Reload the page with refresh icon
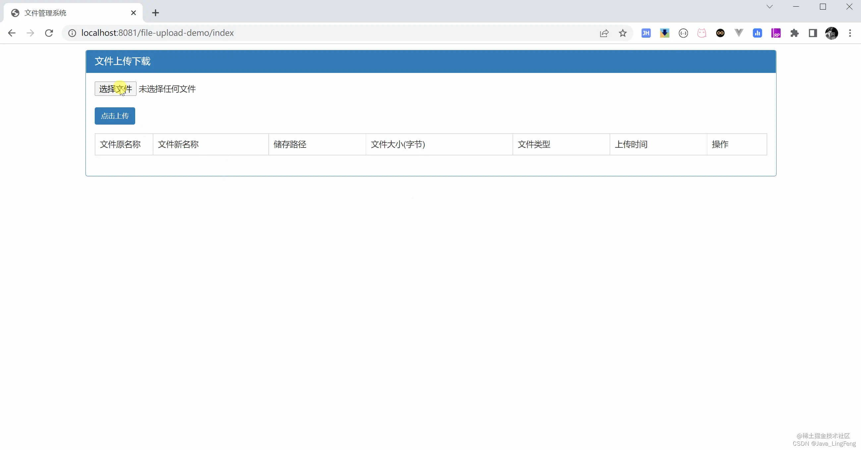Viewport: 861px width, 450px height. point(49,33)
